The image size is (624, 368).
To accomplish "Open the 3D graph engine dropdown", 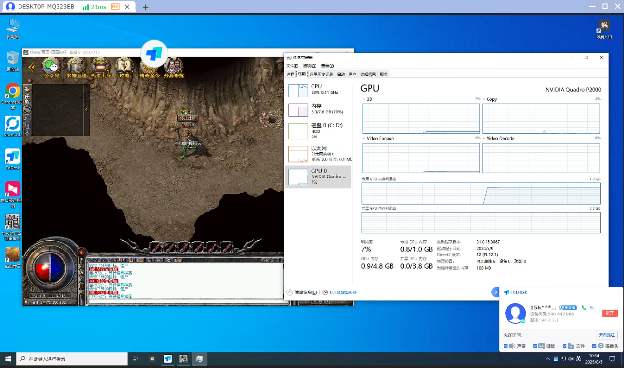I will [364, 99].
